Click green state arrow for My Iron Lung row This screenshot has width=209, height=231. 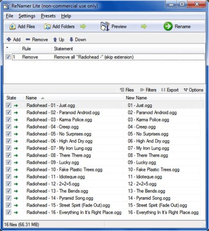point(16,148)
